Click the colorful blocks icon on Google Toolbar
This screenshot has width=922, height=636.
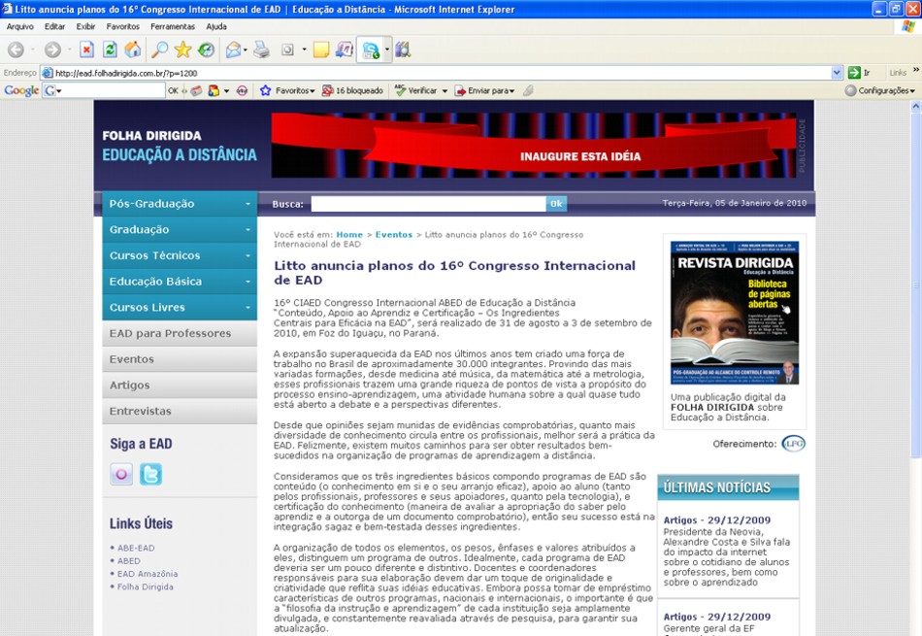[214, 90]
